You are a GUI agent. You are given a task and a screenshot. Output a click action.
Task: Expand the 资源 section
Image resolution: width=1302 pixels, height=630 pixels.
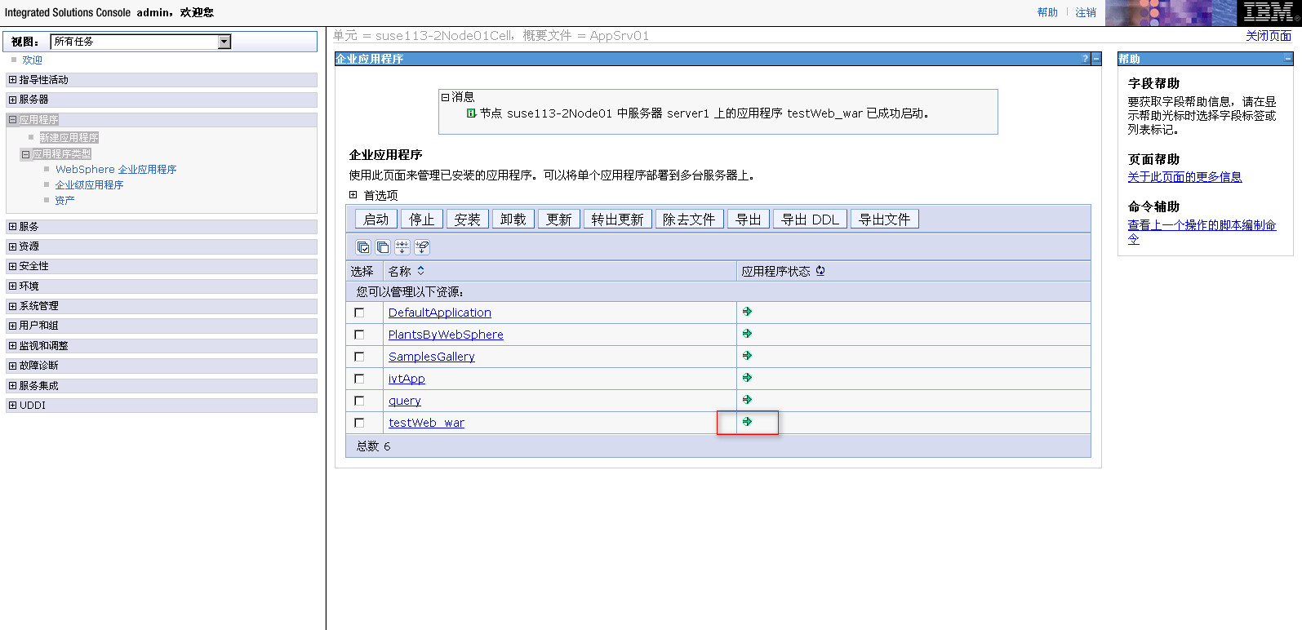coord(12,246)
